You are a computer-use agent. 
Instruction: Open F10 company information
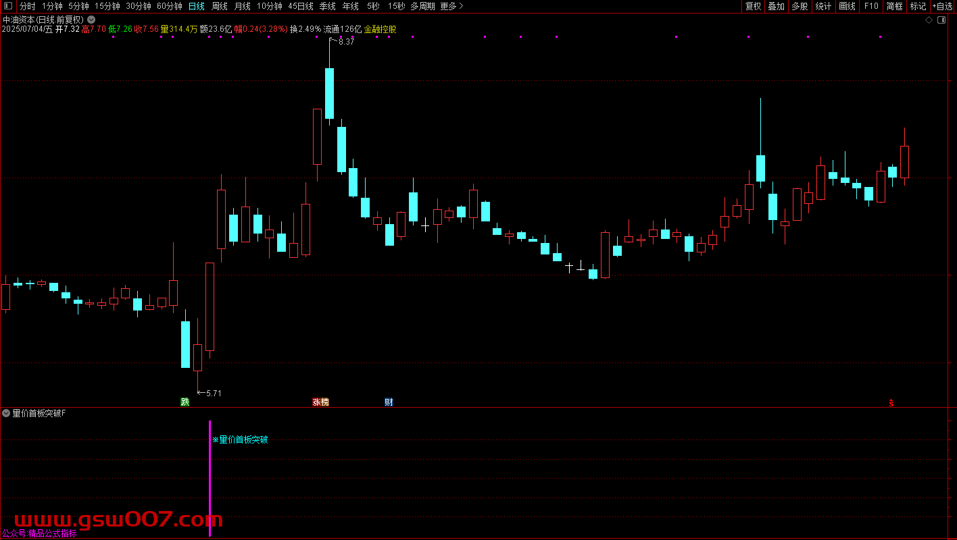pyautogui.click(x=871, y=6)
